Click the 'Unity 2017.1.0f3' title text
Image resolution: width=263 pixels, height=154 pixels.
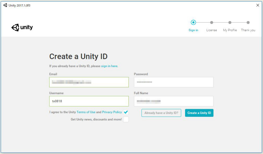pyautogui.click(x=19, y=5)
